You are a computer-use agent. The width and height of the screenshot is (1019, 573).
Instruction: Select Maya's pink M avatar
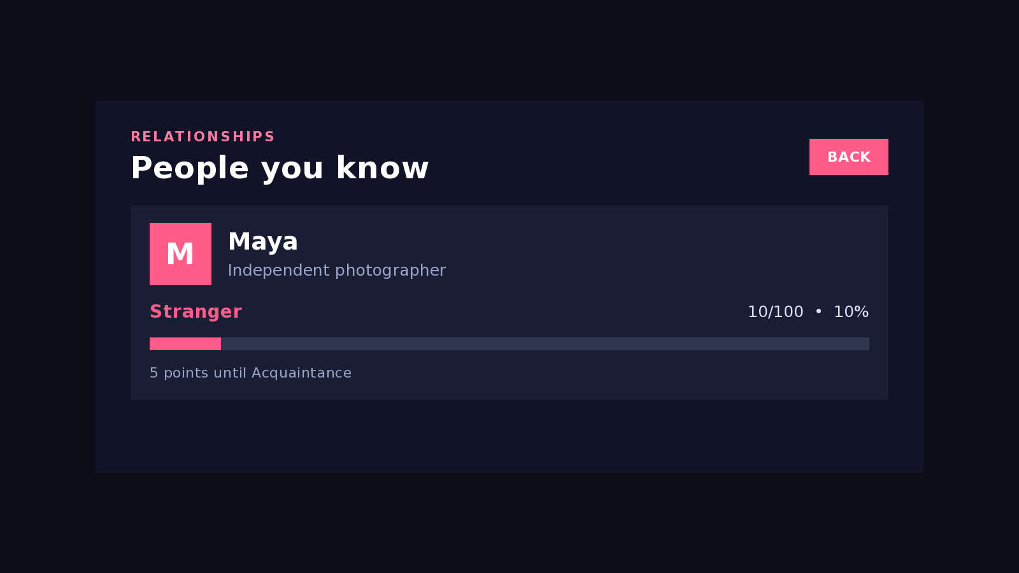click(x=180, y=254)
